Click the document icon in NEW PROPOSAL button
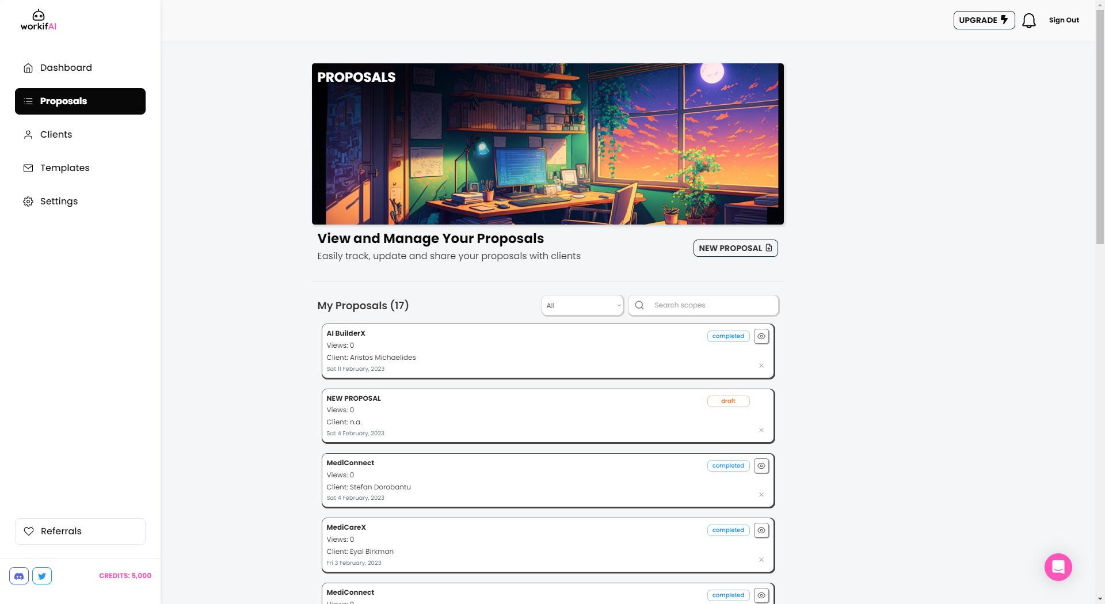Screen dimensions: 1105x604 tap(769, 248)
